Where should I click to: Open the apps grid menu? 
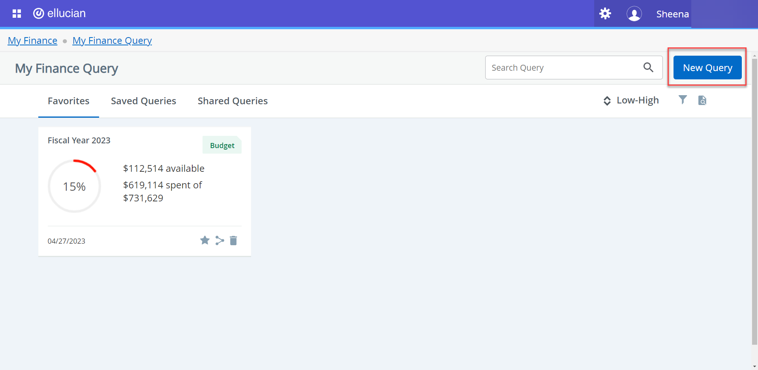pos(17,13)
